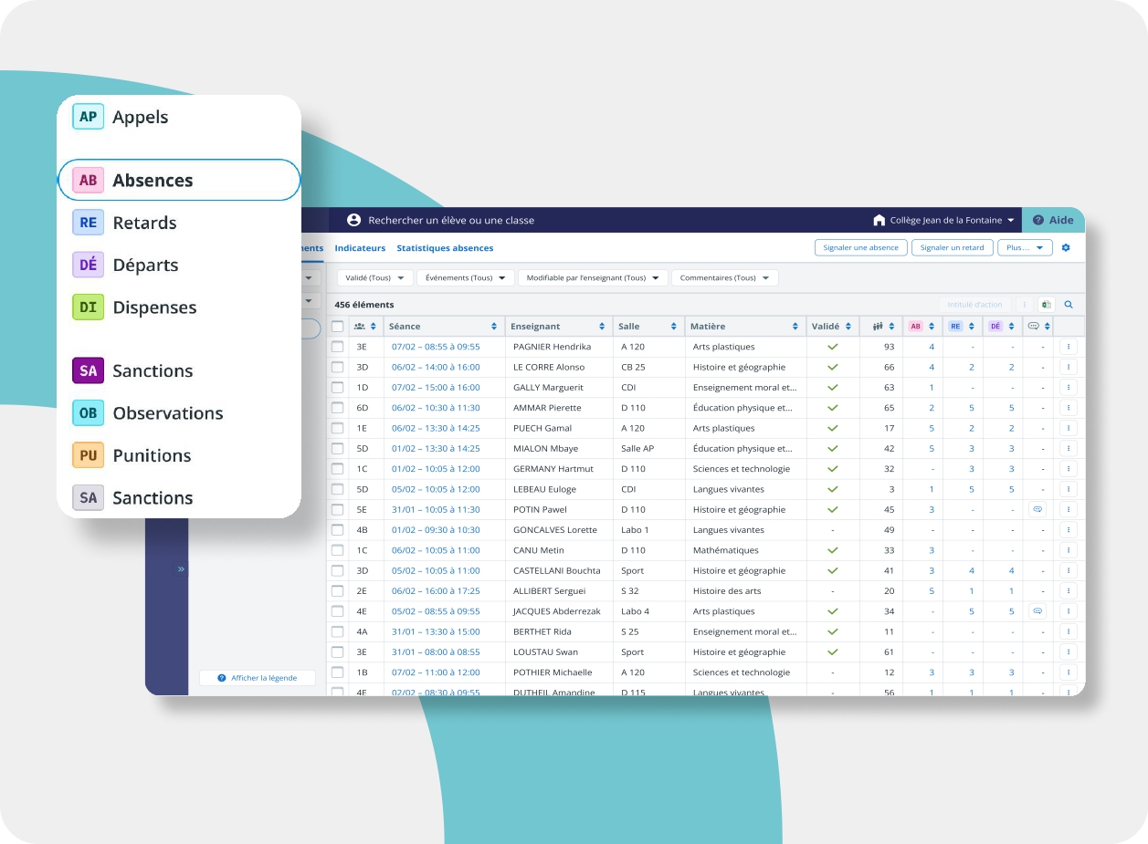Select the CASTELLANI Bouchta row checkbox
Screen dimensions: 1148x844
point(338,570)
